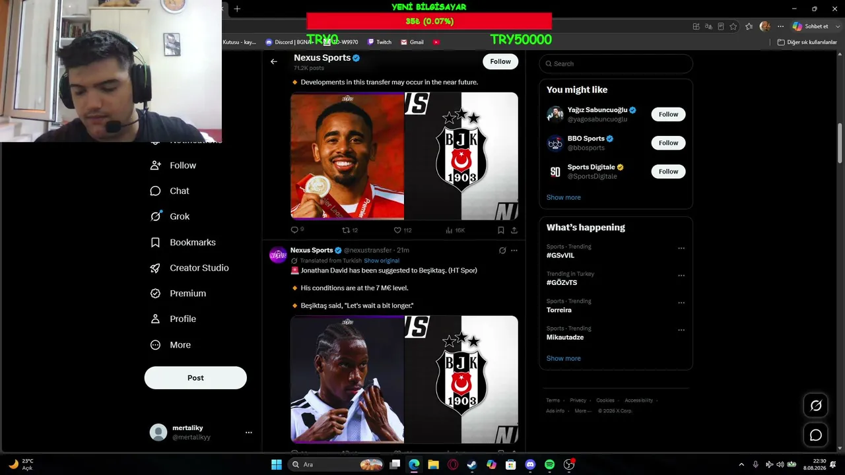The height and width of the screenshot is (475, 845).
Task: Follow Sports Digitale
Action: point(668,172)
